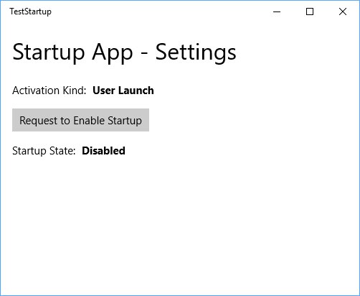
Task: Select the Startup State label
Action: [44, 151]
